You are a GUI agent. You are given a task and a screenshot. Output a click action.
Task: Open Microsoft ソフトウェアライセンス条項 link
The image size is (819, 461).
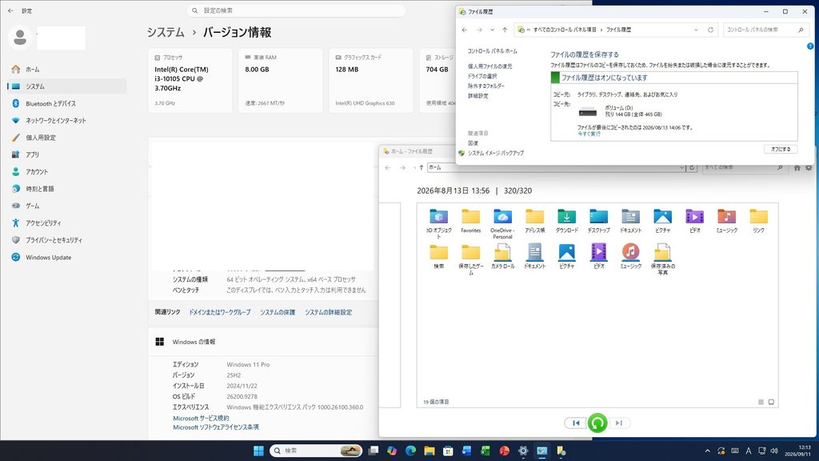(x=216, y=427)
